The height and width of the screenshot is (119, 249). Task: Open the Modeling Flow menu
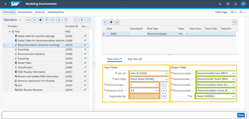[56, 12]
